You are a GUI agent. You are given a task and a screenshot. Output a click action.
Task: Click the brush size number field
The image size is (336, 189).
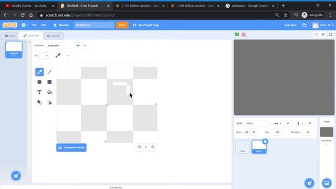(70, 56)
